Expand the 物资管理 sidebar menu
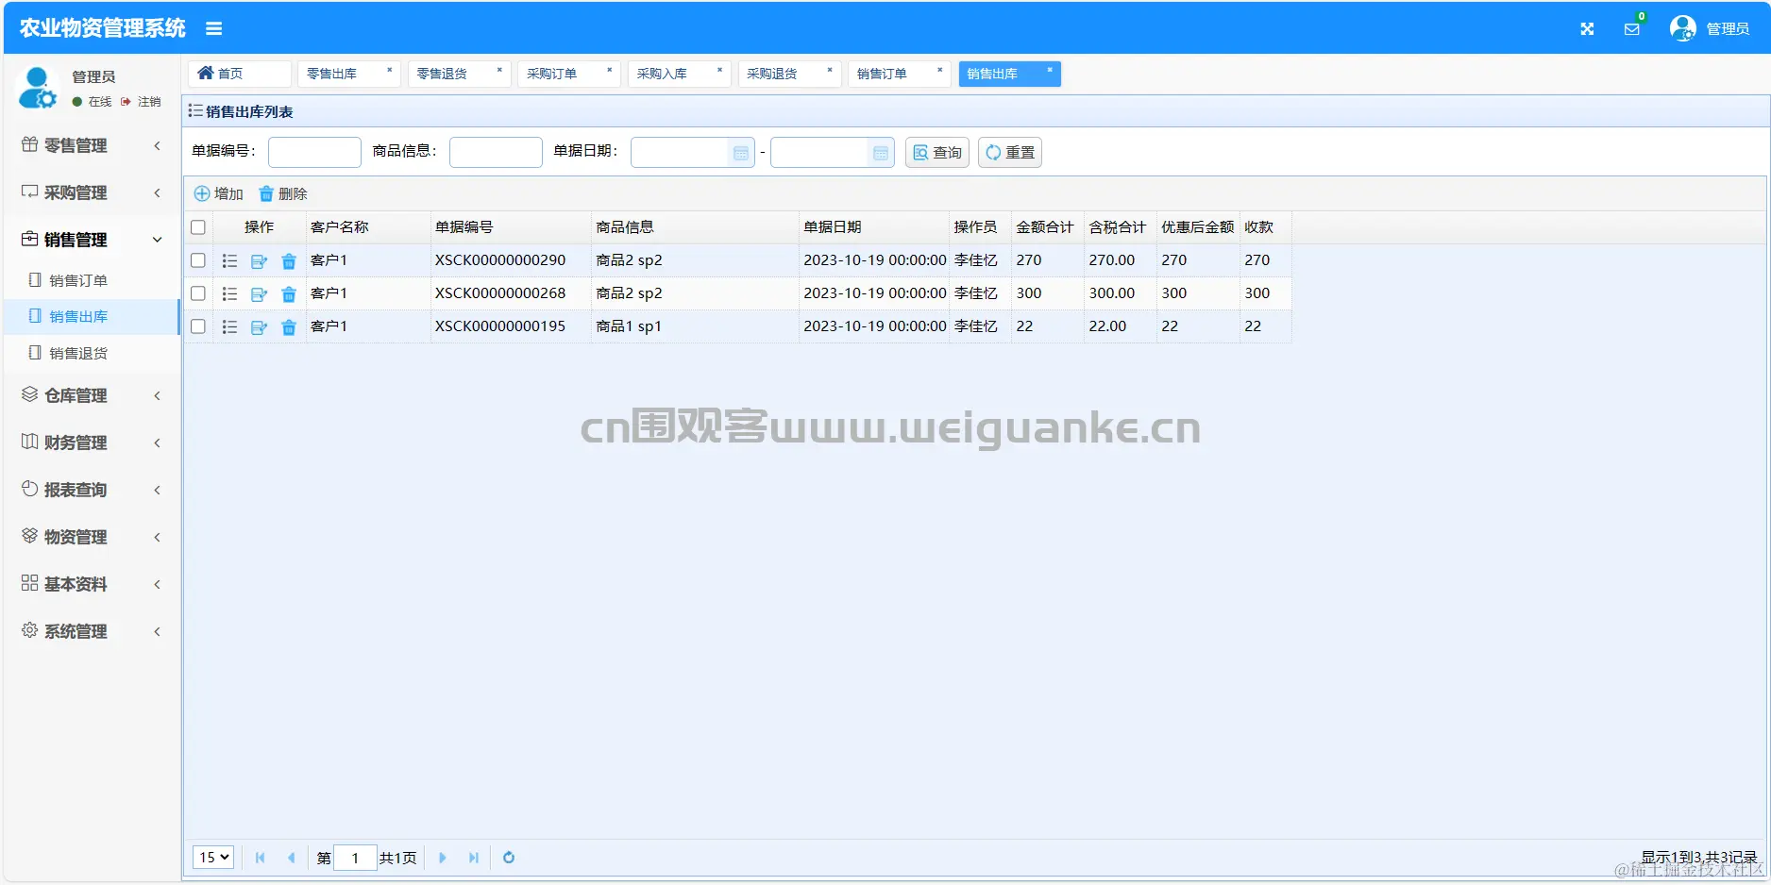The height and width of the screenshot is (885, 1771). (x=92, y=537)
